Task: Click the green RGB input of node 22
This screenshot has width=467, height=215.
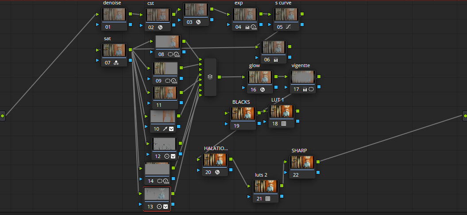Action: click(286, 162)
